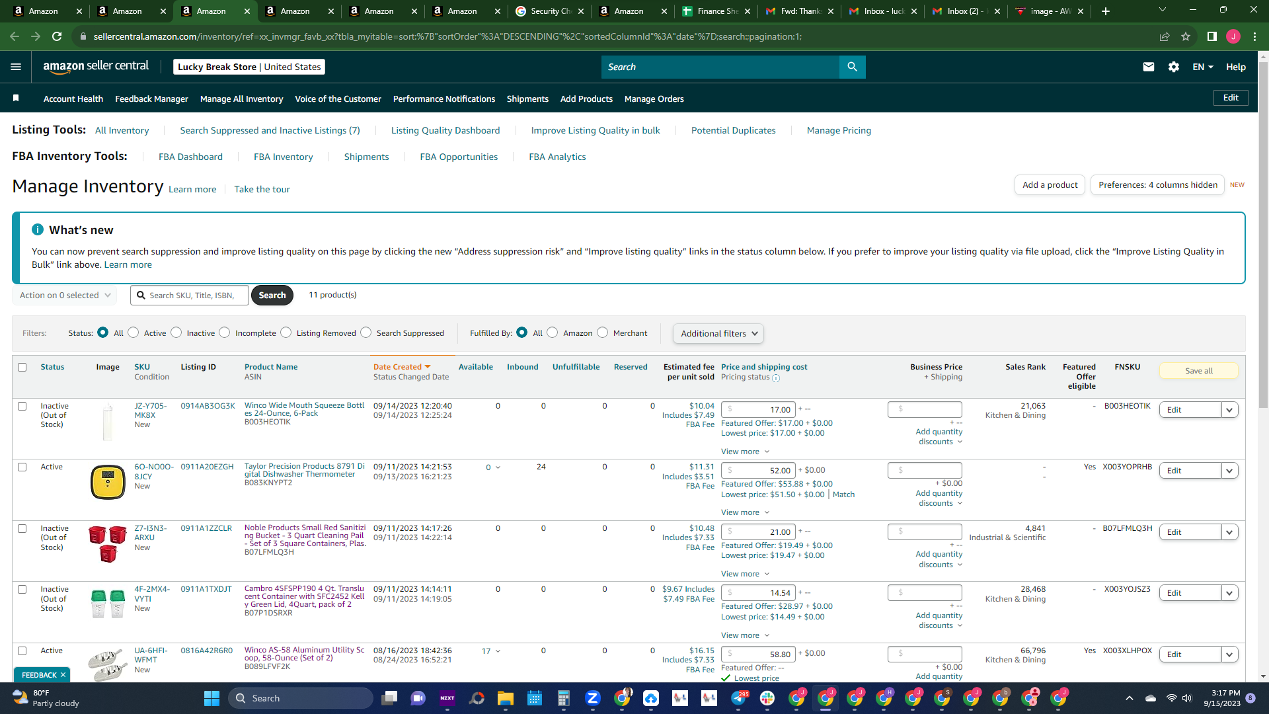The height and width of the screenshot is (714, 1269).
Task: Open Zoom from the taskbar
Action: tap(593, 698)
